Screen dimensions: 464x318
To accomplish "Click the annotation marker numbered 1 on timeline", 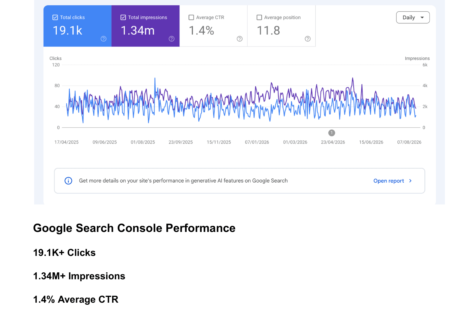I will [x=332, y=133].
